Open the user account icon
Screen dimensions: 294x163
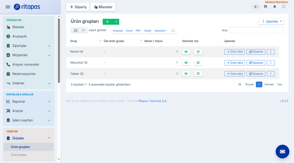(x=266, y=7)
